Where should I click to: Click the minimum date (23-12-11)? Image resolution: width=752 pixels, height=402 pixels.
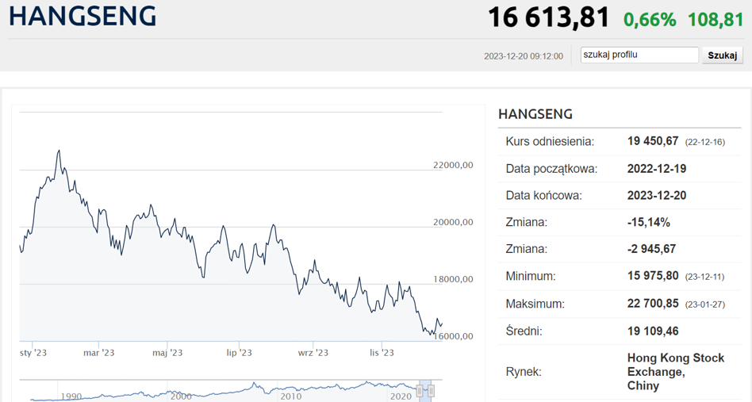[704, 277]
